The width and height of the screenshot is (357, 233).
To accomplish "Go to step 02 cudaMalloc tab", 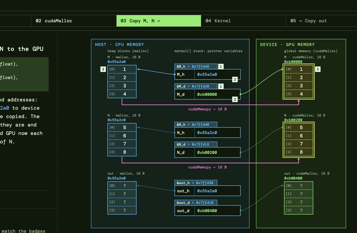I will tap(74, 21).
